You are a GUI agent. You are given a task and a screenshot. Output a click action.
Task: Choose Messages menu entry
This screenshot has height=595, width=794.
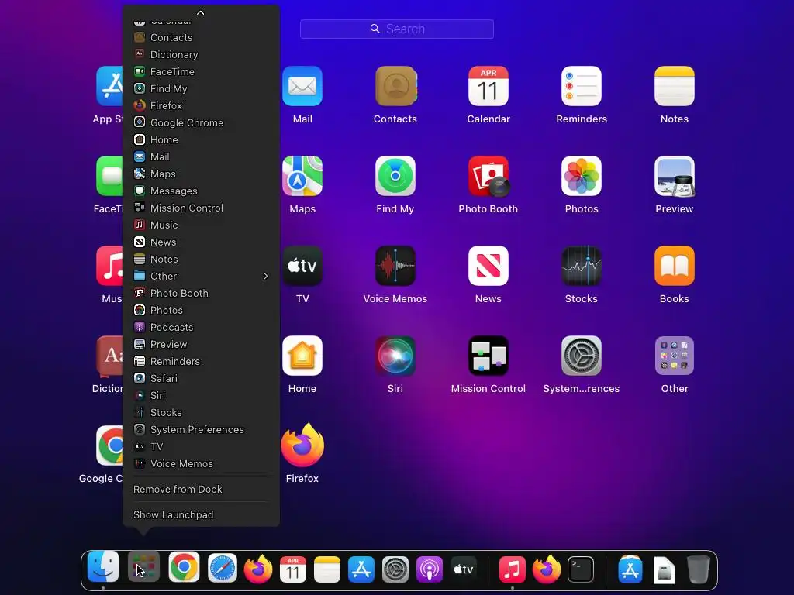201,191
